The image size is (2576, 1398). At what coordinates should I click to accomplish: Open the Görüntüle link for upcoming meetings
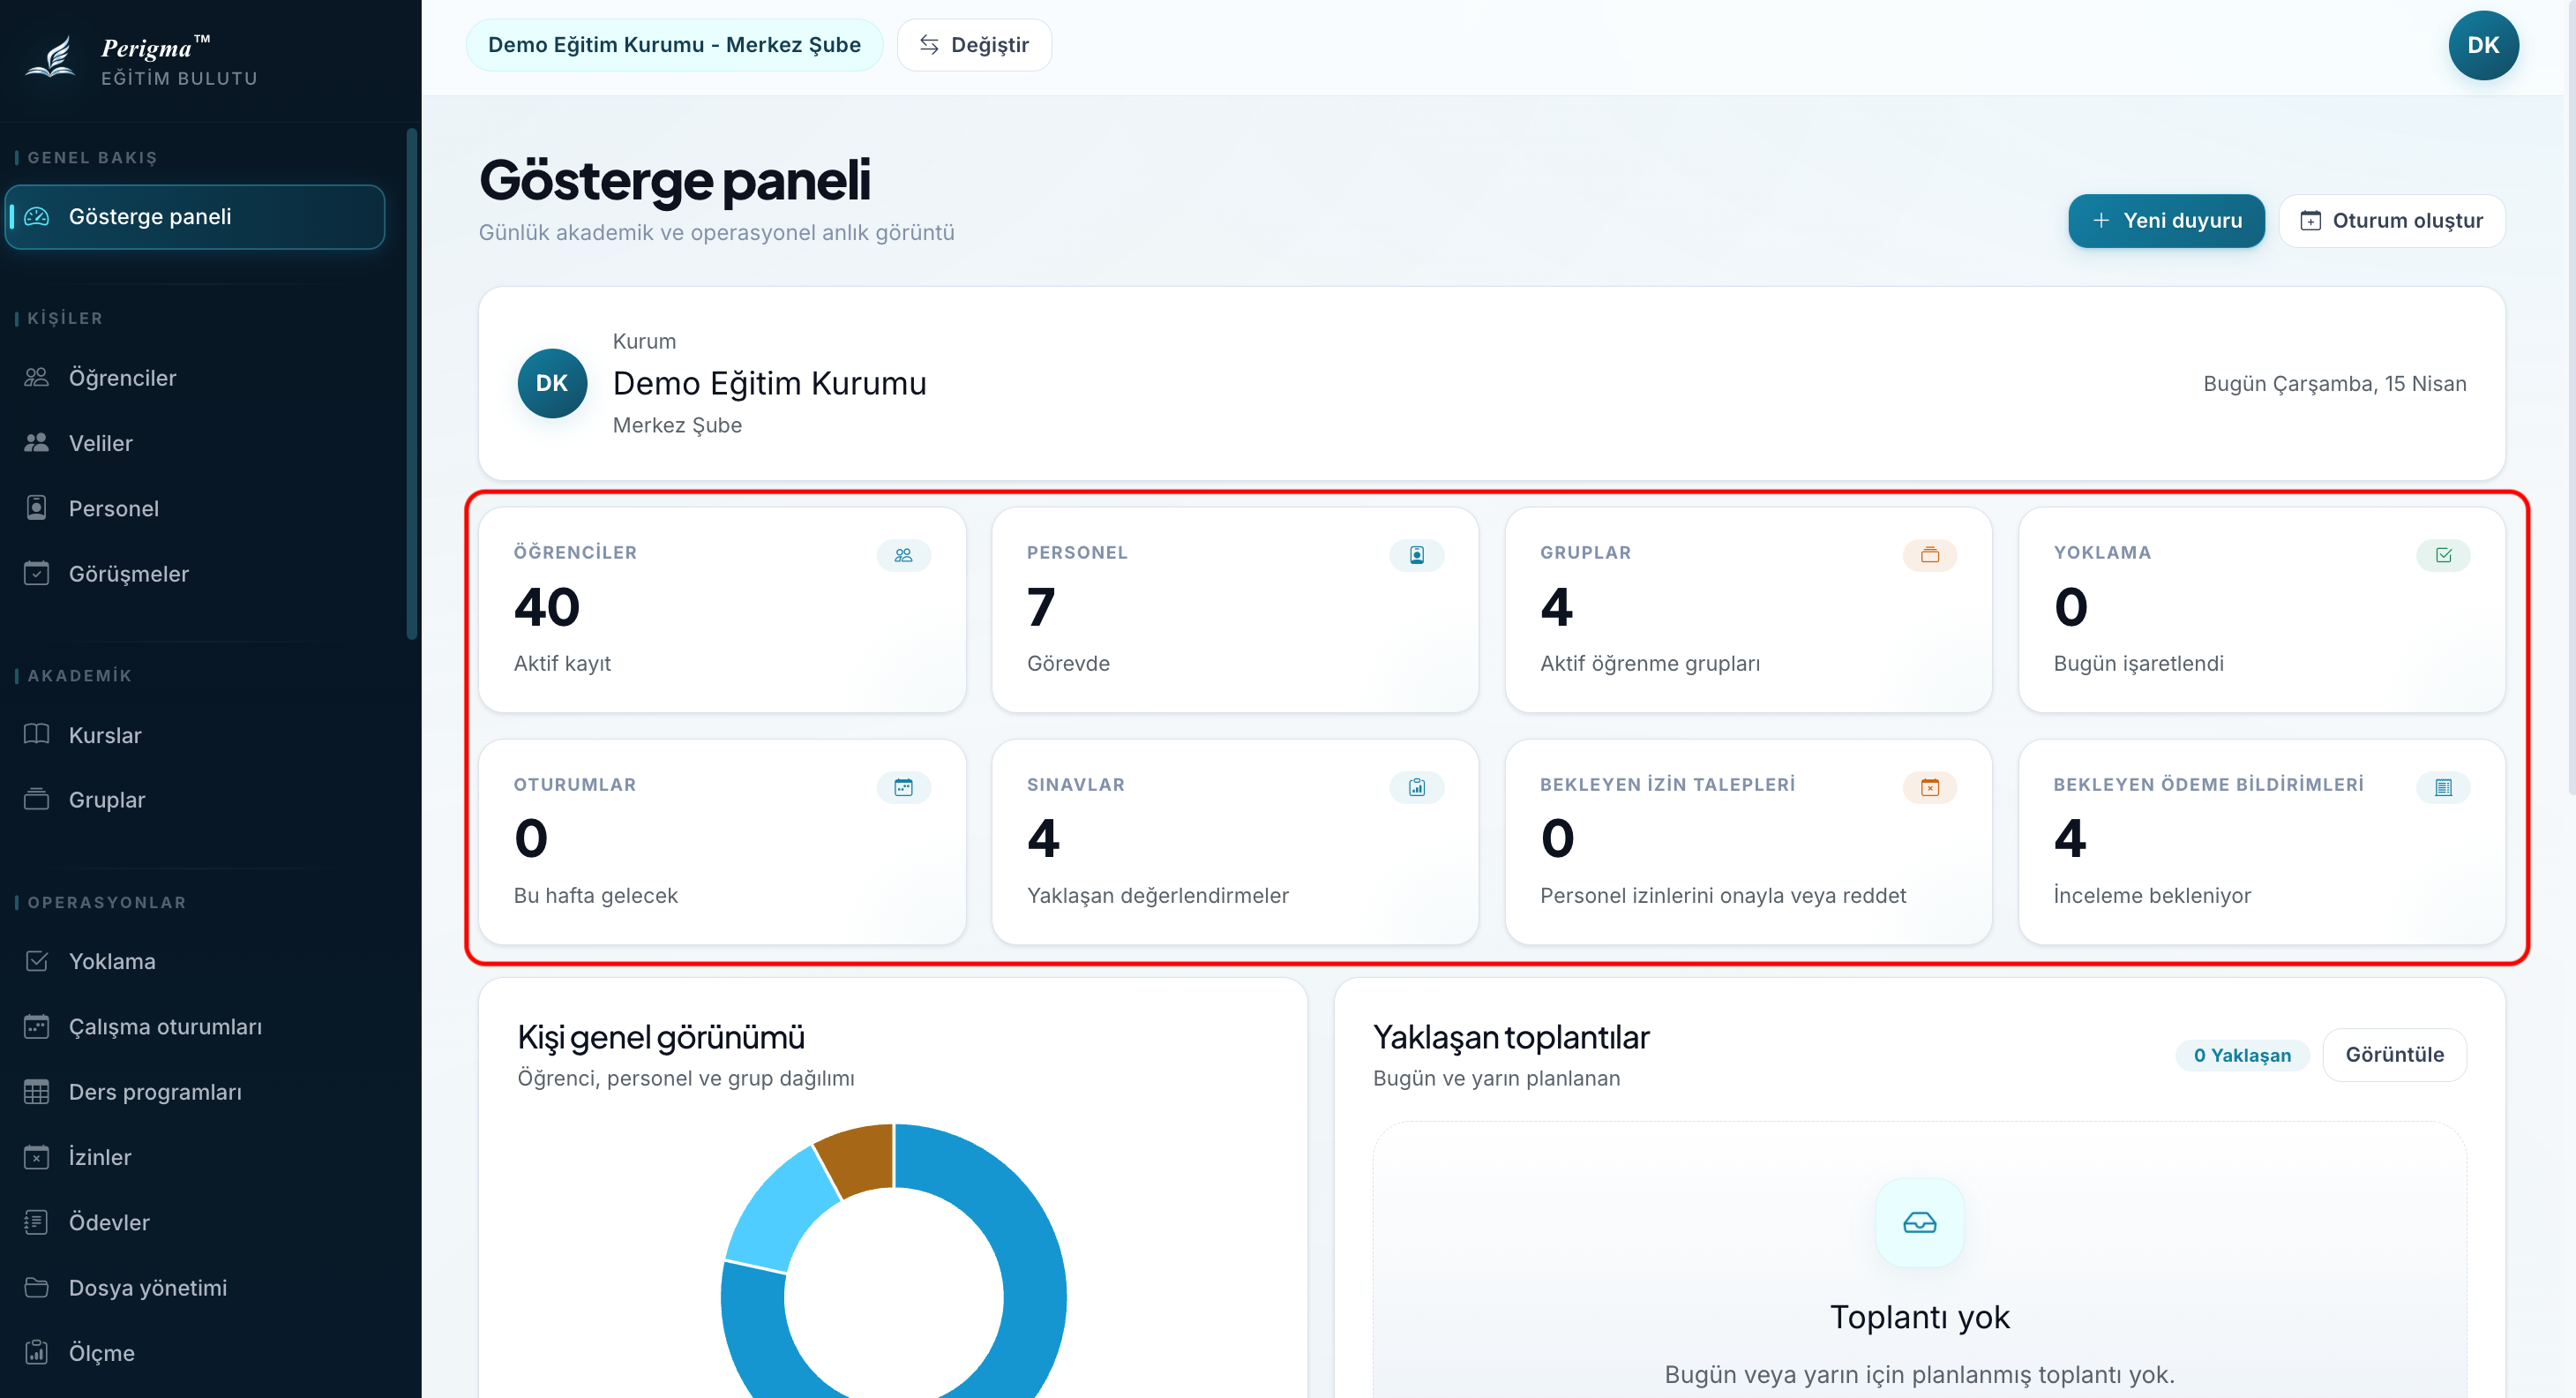[2394, 1054]
